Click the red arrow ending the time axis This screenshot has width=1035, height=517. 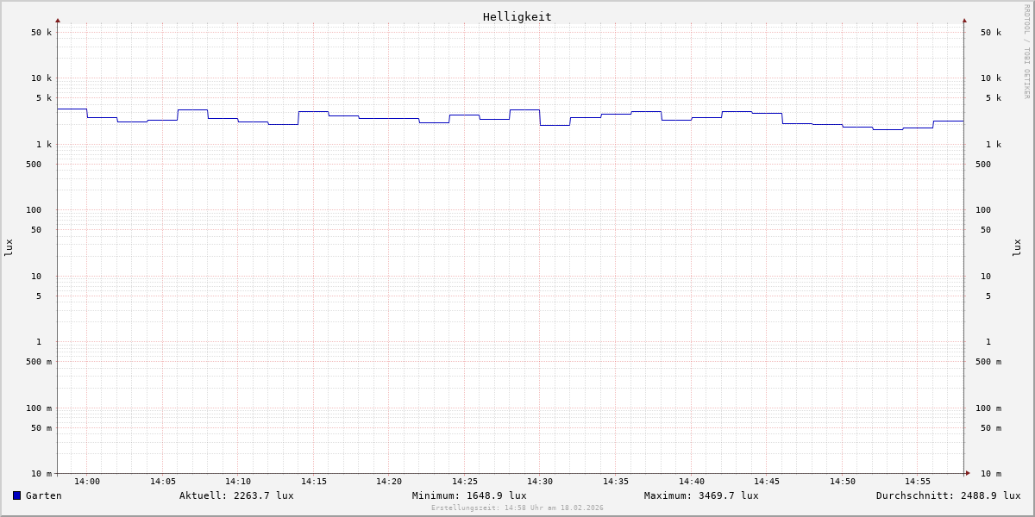pyautogui.click(x=968, y=473)
